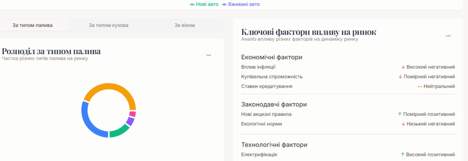Click the subtitle Аналіз впливу різних факторів
The height and width of the screenshot is (161, 468).
tap(300, 39)
